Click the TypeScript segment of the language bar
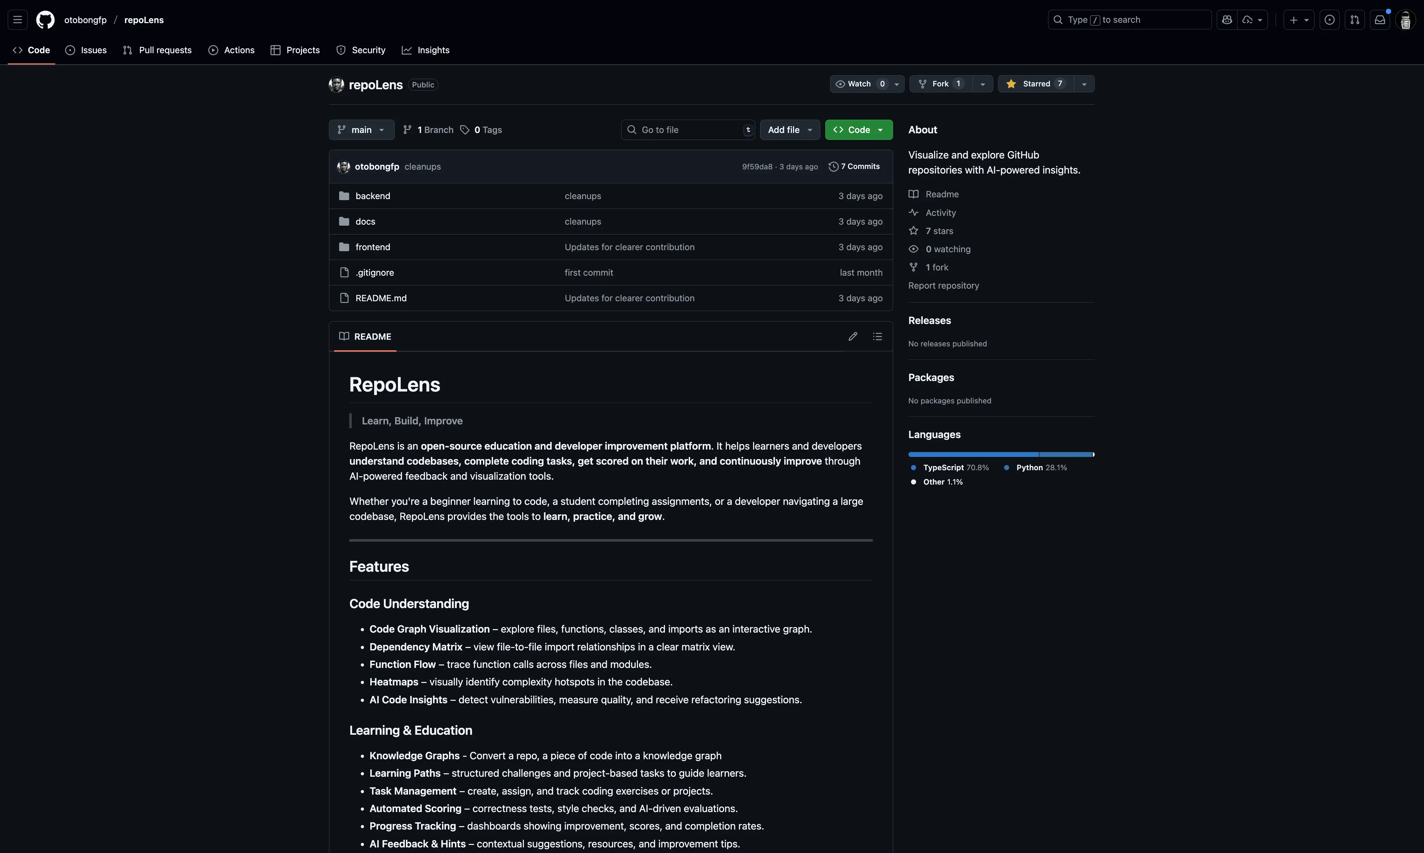Viewport: 1424px width, 853px height. pos(971,454)
